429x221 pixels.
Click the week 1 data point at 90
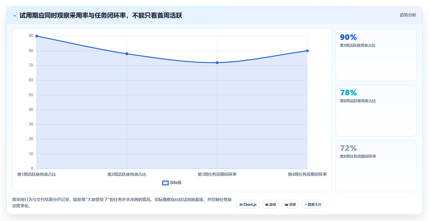(37, 36)
